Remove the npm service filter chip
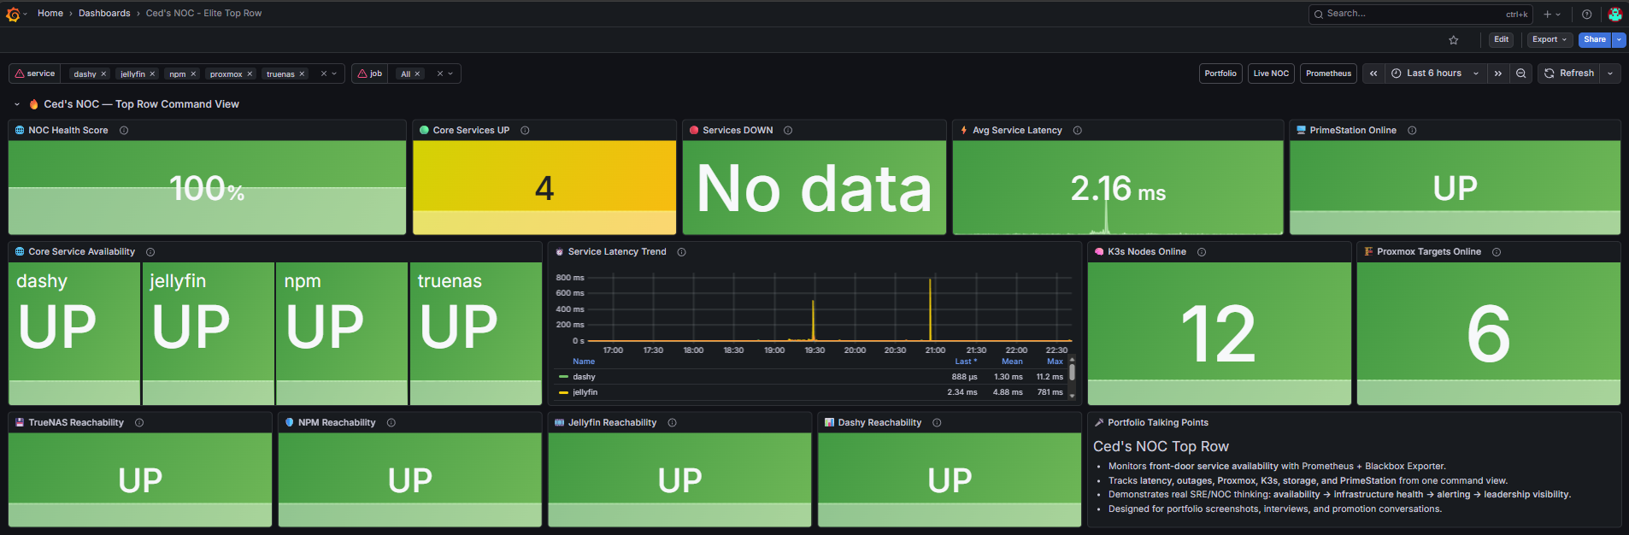The width and height of the screenshot is (1629, 535). (x=193, y=74)
